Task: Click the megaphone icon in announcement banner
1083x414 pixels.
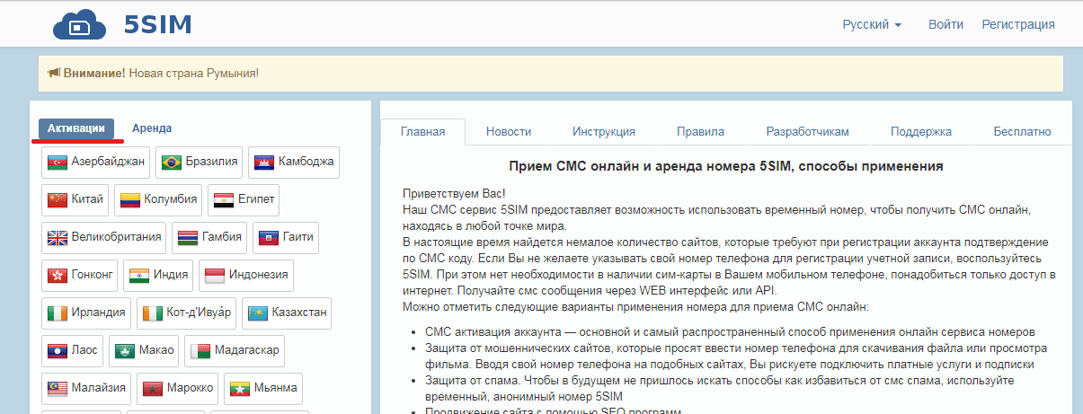Action: pos(53,72)
